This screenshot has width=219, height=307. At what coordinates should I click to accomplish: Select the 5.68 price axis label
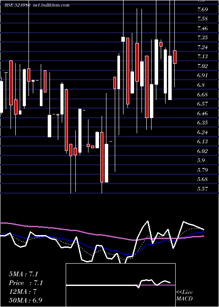(202, 179)
